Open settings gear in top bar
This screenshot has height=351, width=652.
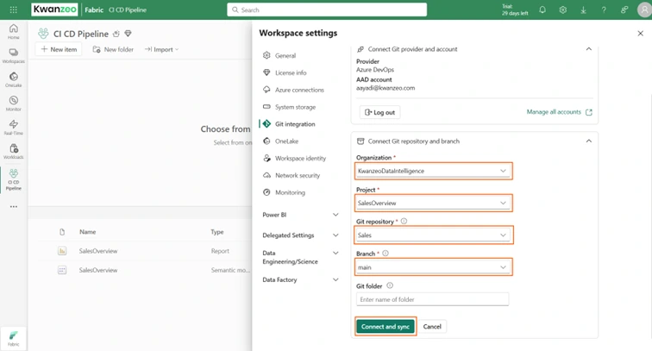[x=562, y=9]
